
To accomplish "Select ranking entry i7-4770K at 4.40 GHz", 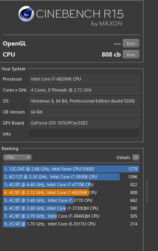I will tap(71, 185).
